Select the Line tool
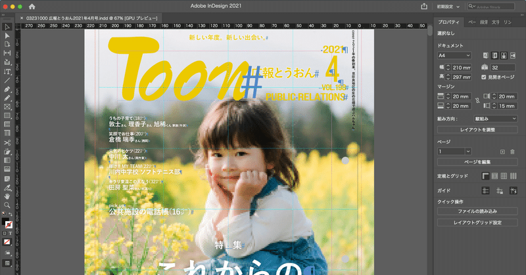The image size is (526, 275). point(7,80)
